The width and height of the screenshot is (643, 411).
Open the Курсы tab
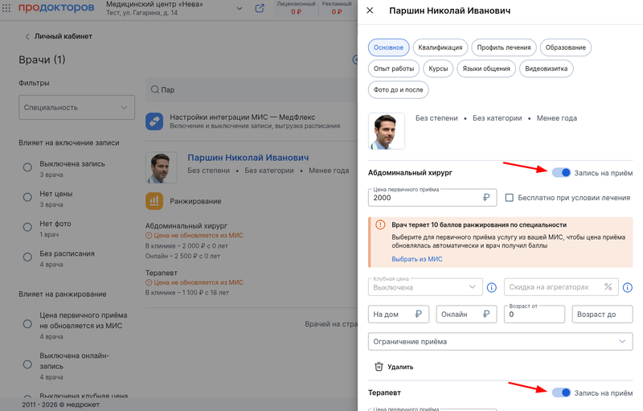(438, 68)
